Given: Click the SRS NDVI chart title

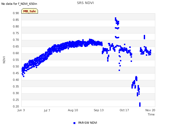Looking at the screenshot, I should pyautogui.click(x=85, y=3).
